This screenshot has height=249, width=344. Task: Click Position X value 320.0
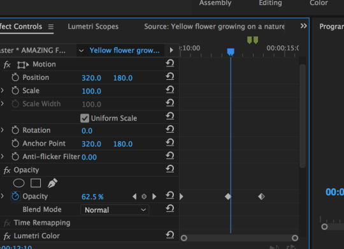[91, 78]
